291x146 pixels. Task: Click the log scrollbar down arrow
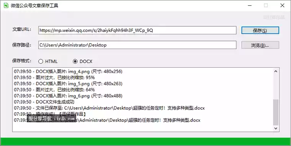pyautogui.click(x=276, y=128)
